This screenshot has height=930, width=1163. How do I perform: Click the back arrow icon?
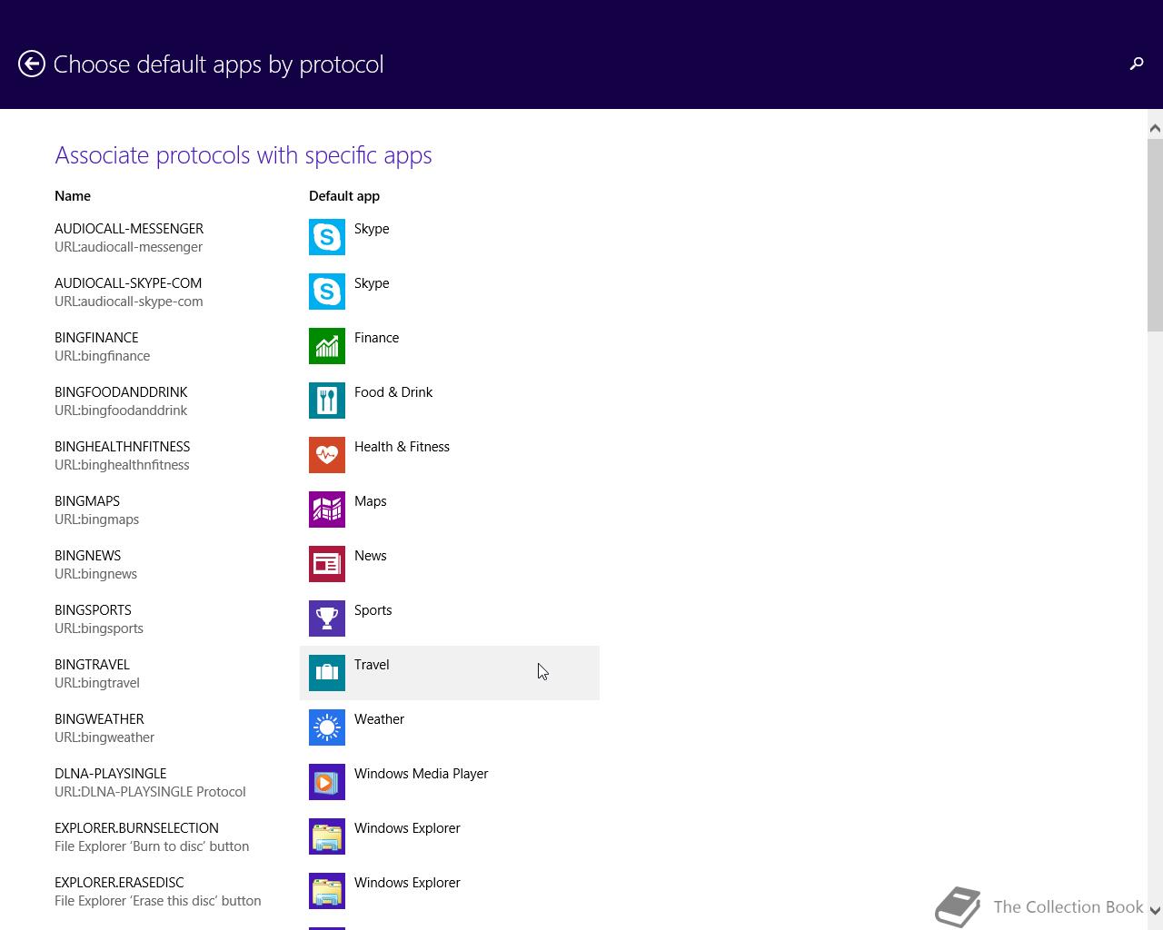(32, 64)
